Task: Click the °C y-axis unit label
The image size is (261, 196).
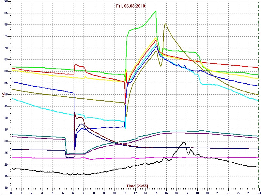Action: tap(3, 95)
